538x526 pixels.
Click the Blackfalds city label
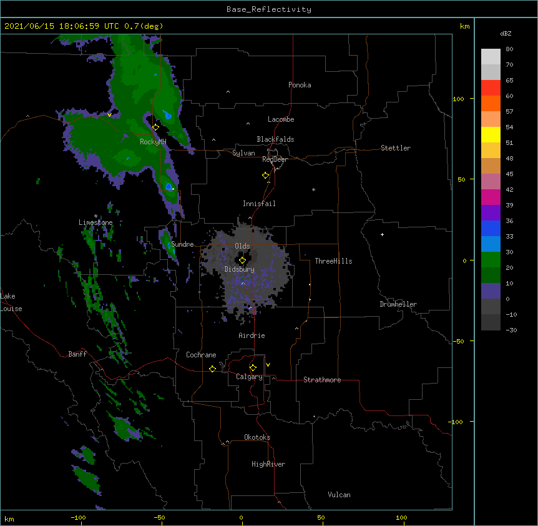(275, 139)
